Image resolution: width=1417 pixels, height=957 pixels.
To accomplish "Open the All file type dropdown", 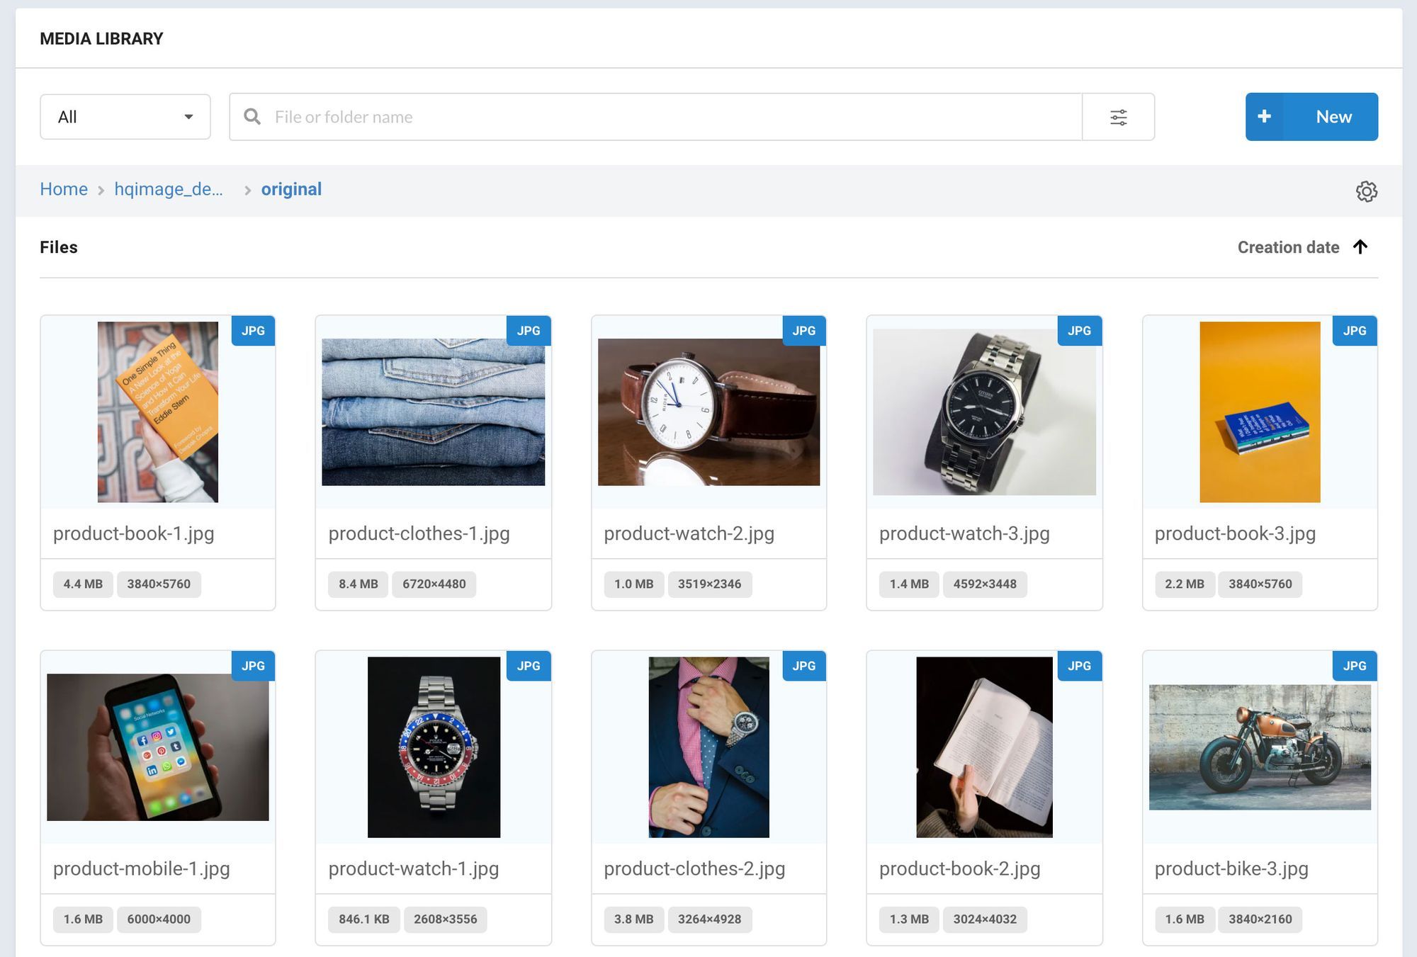I will tap(125, 117).
